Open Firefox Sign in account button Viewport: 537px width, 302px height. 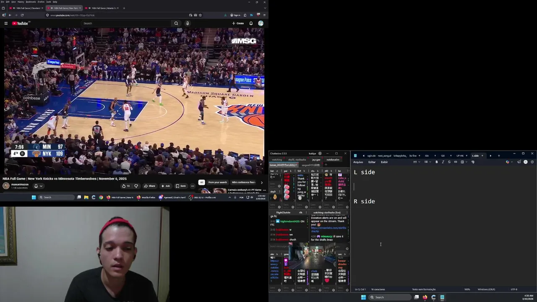235,15
